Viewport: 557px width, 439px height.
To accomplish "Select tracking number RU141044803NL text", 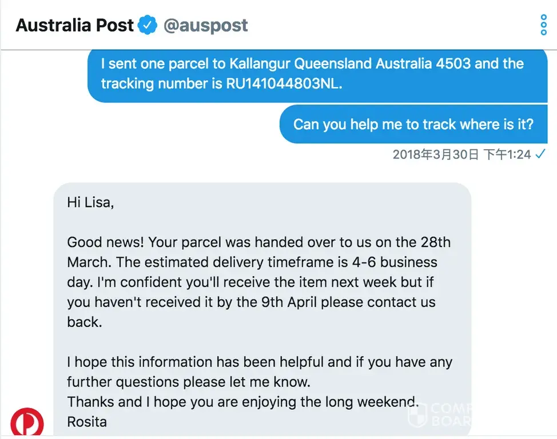I will (276, 83).
